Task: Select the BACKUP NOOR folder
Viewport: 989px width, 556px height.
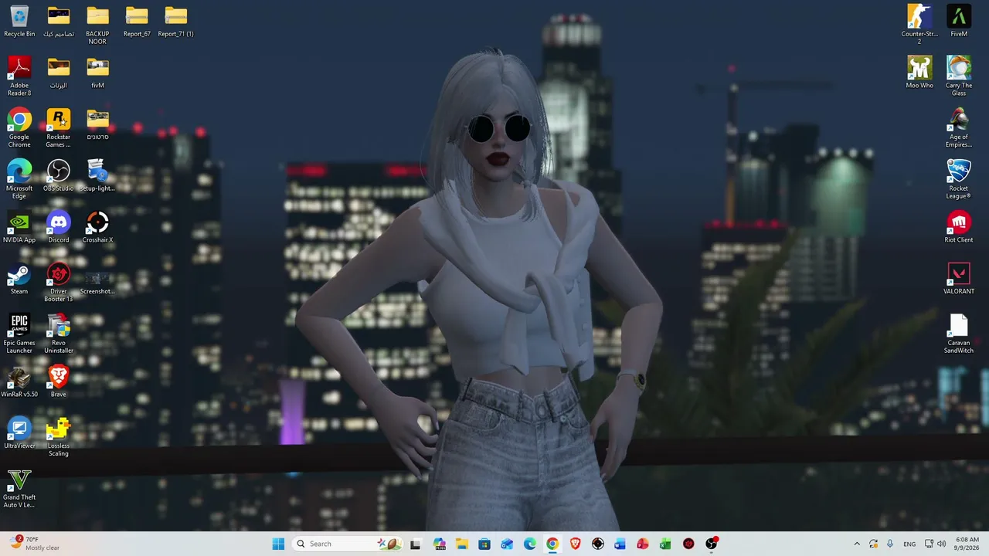Action: 97,25
